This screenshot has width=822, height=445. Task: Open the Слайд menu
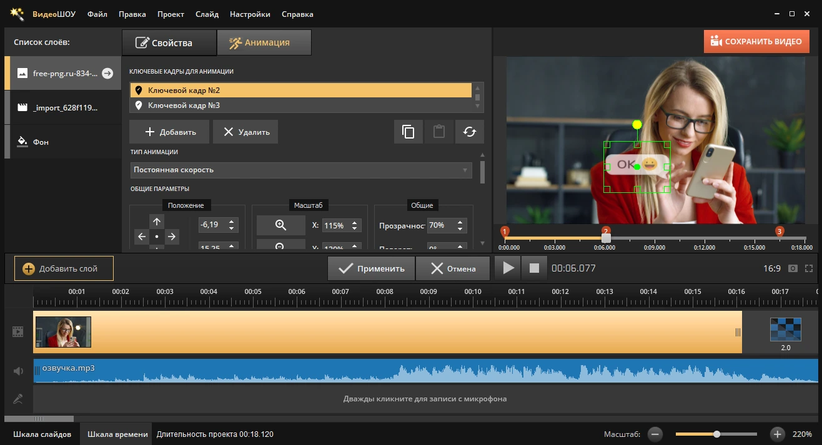pos(207,14)
